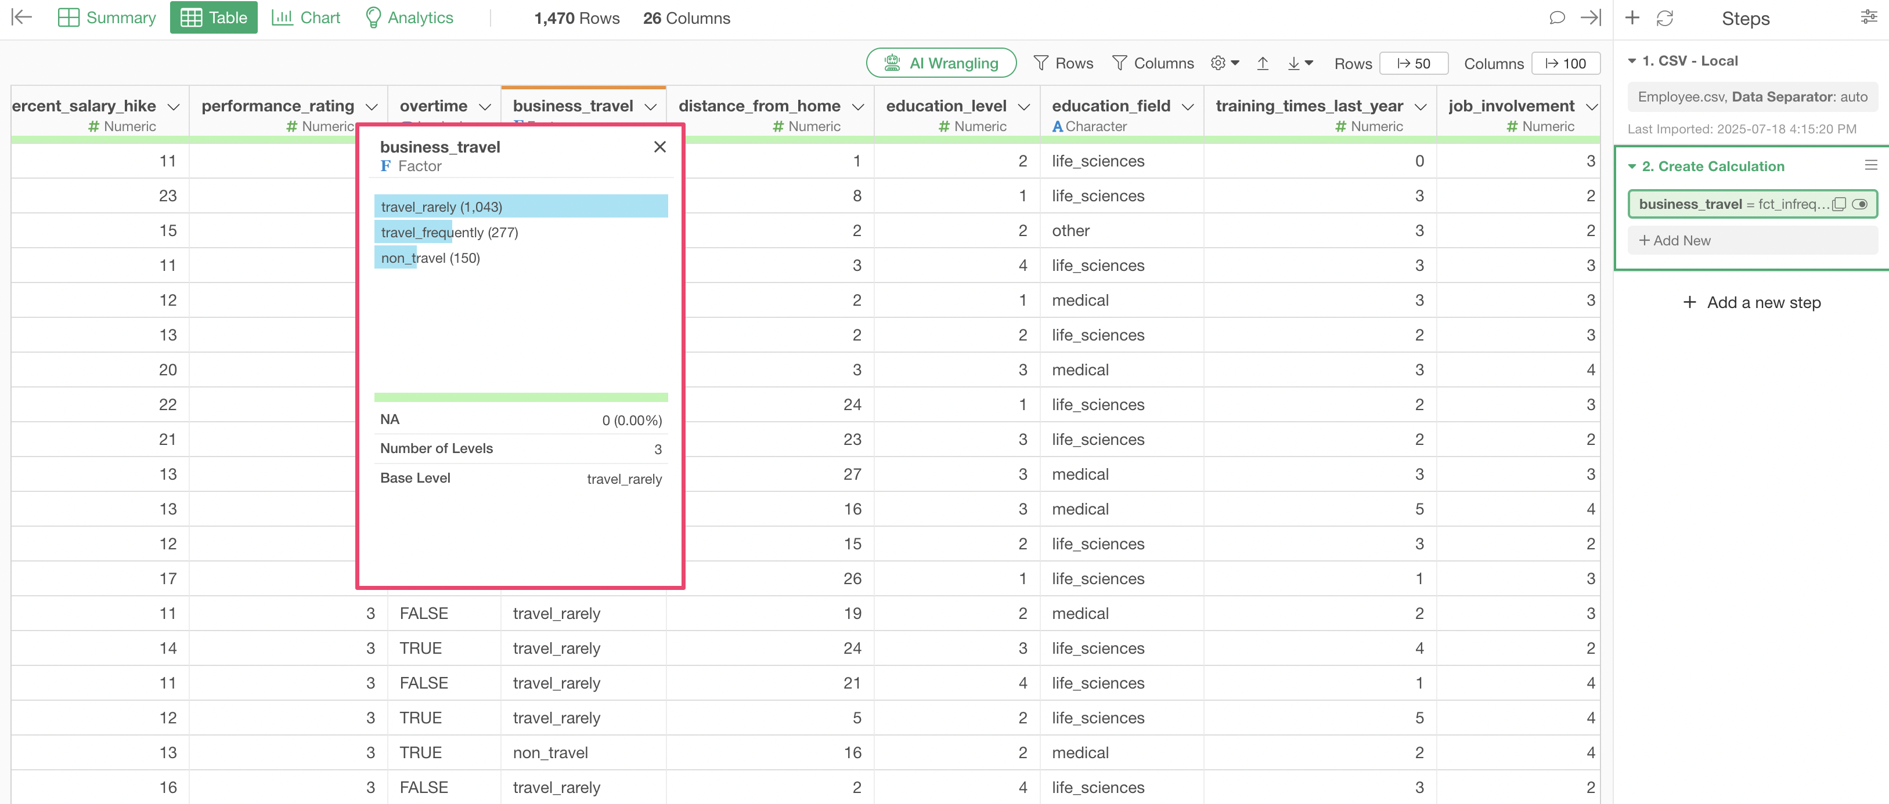The width and height of the screenshot is (1889, 804).
Task: Click the AI Wrangling button
Action: coord(941,63)
